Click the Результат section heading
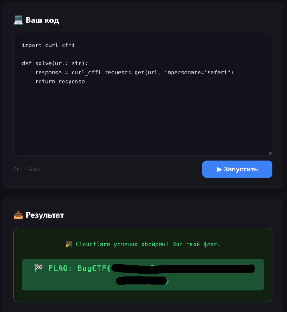 tap(45, 215)
